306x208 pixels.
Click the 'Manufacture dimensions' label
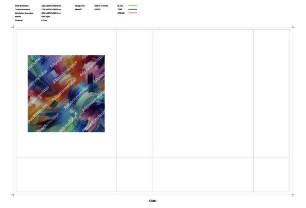click(x=24, y=13)
